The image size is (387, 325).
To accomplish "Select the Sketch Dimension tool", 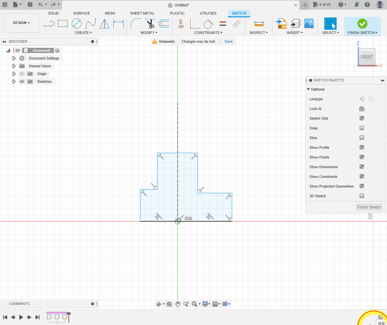I will (119, 24).
